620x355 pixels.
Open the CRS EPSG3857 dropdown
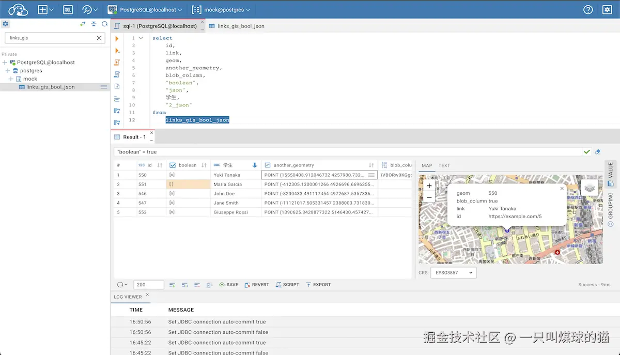(454, 273)
